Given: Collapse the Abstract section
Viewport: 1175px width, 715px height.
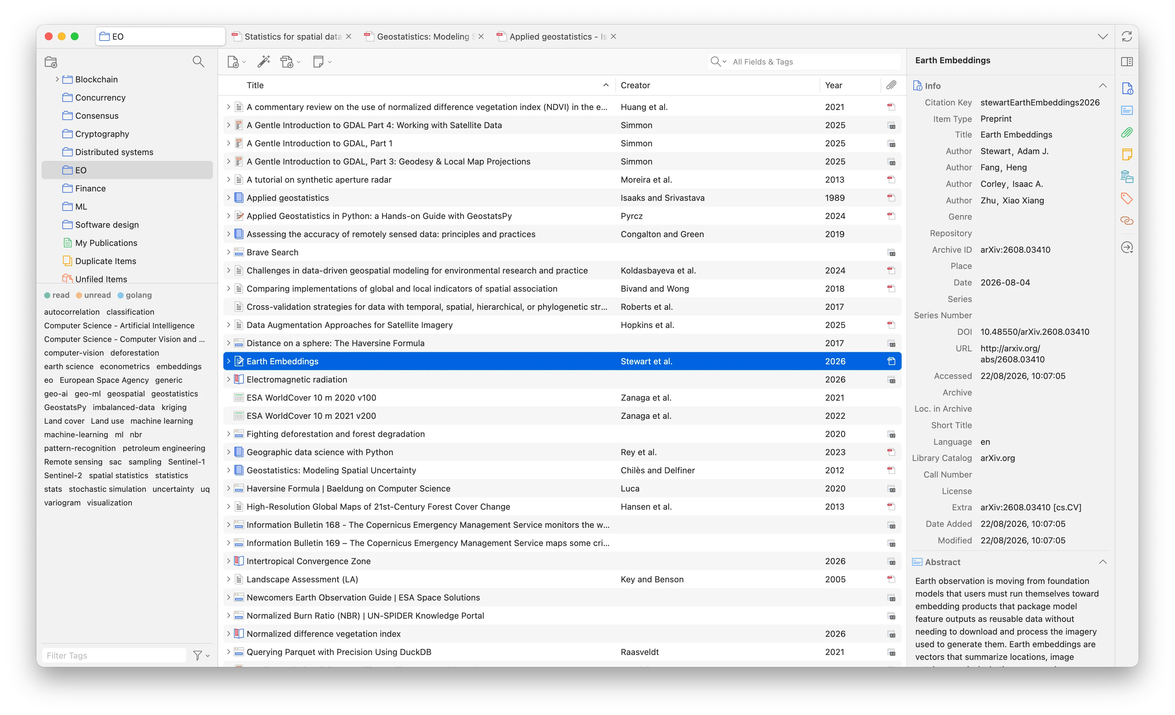Looking at the screenshot, I should (x=1103, y=562).
